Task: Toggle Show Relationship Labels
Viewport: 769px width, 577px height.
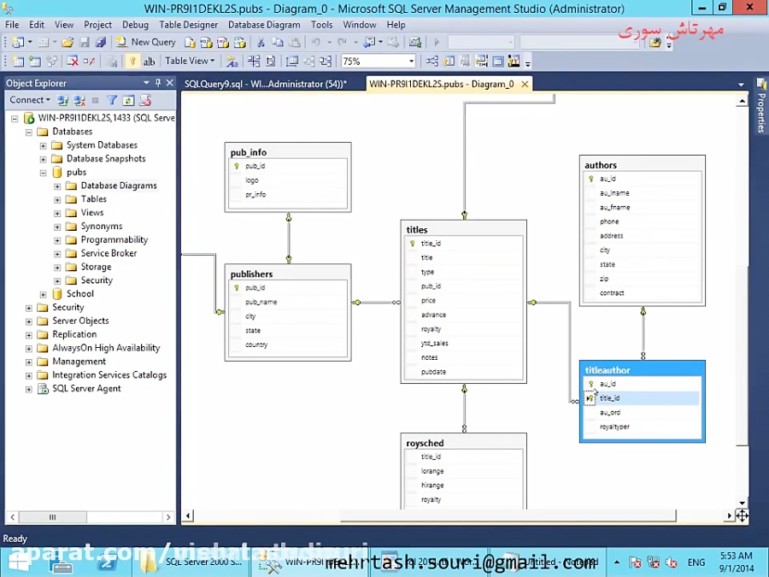Action: 232,62
